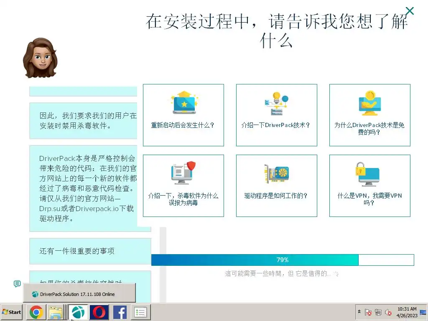Open the Windows Start menu
Screen dimensions: 428x321
pos(11,312)
